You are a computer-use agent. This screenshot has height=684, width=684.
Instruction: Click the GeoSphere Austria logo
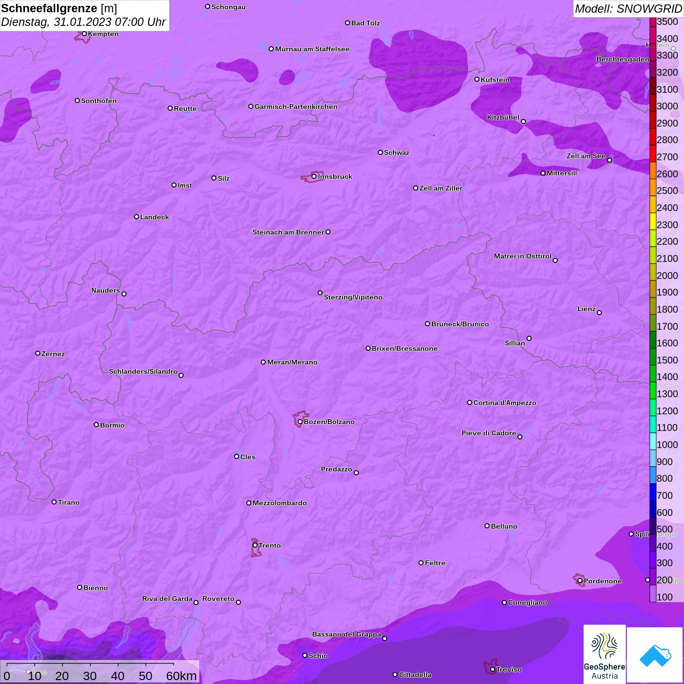[x=604, y=654]
